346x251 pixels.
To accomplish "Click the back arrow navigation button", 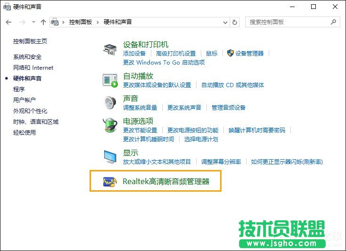I will (8, 22).
